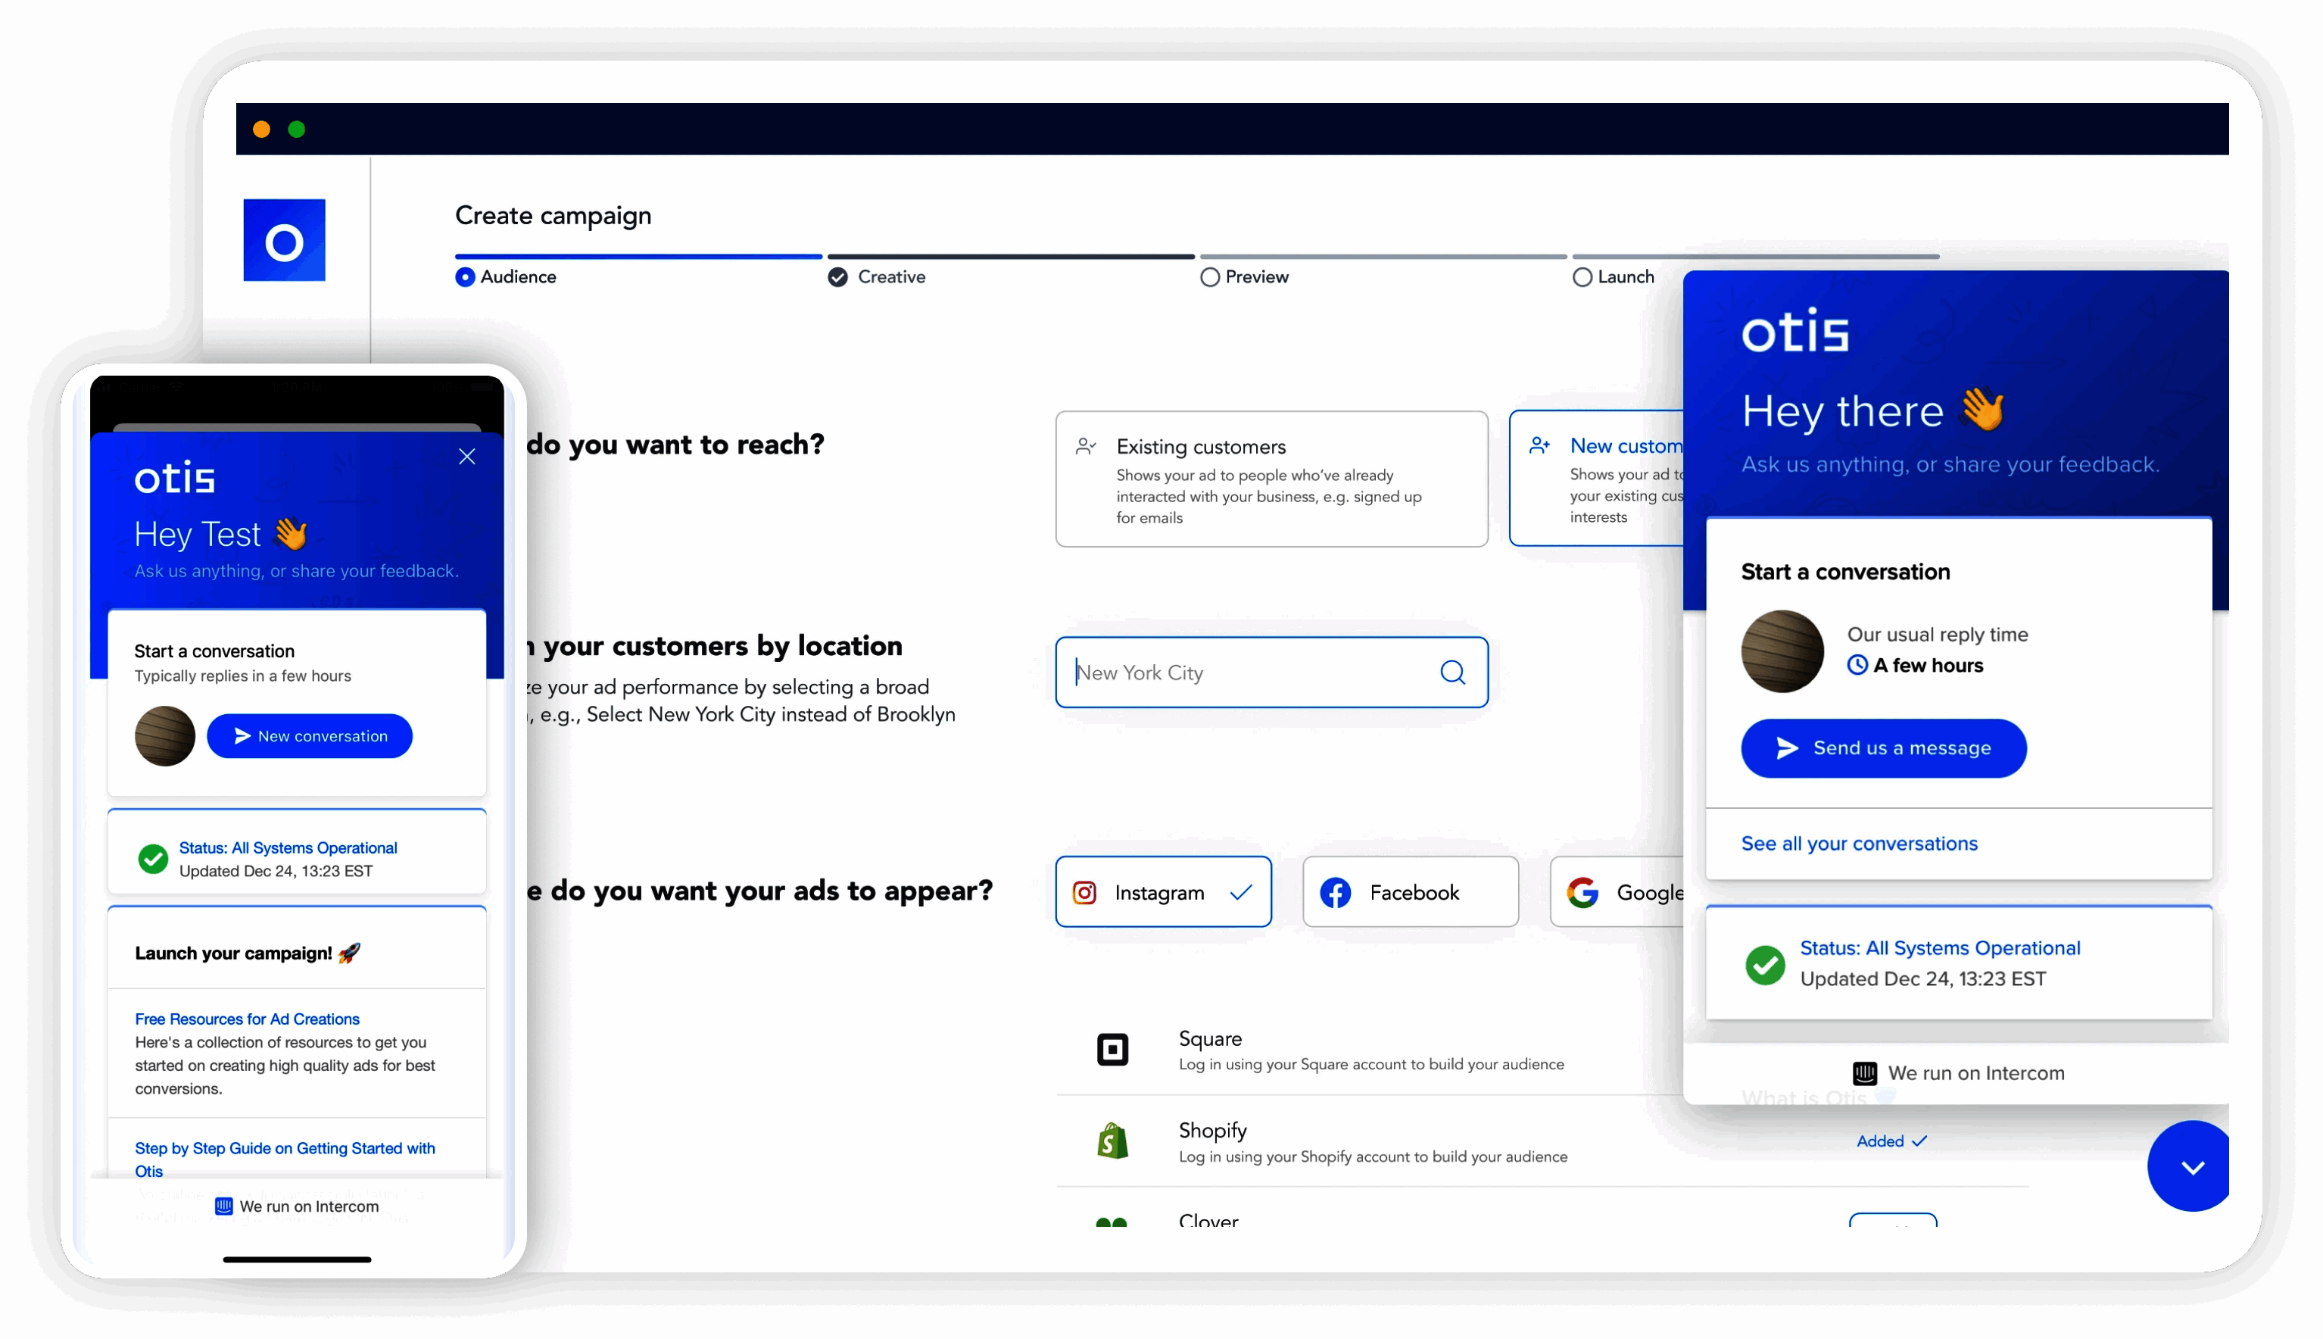Click the Otis logo in the sidebar
This screenshot has width=2323, height=1339.
(x=284, y=240)
